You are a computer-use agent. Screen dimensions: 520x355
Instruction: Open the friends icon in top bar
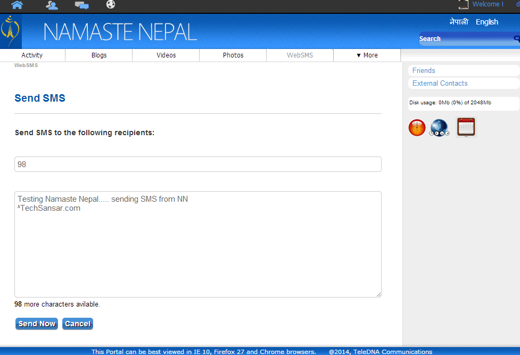pos(52,5)
